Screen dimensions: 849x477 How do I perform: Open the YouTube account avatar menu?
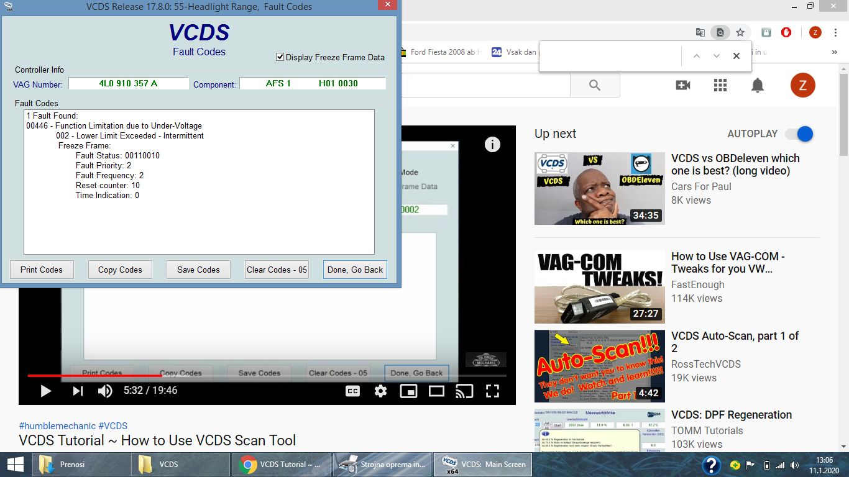tap(803, 85)
